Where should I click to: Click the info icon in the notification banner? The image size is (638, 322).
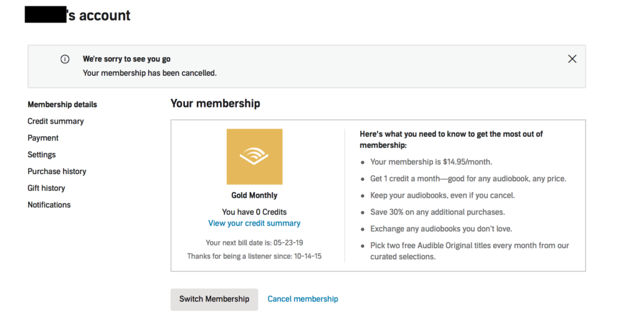[x=65, y=59]
